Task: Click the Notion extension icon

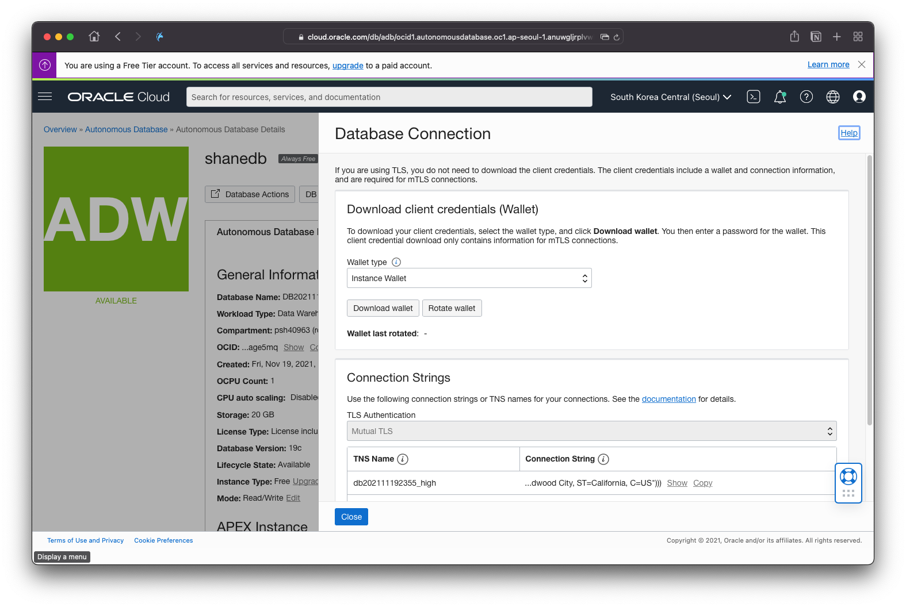Action: tap(816, 37)
